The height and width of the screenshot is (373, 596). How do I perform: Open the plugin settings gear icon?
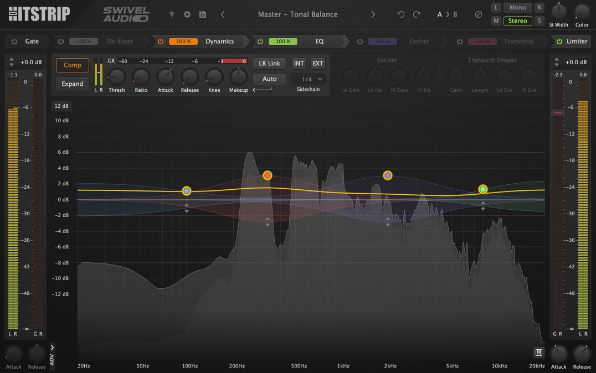[x=187, y=14]
